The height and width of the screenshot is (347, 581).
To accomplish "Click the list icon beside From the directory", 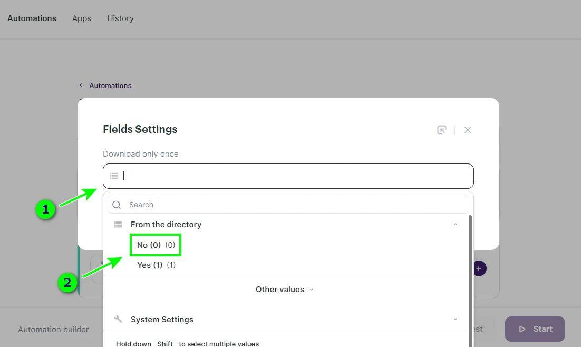I will pyautogui.click(x=118, y=225).
